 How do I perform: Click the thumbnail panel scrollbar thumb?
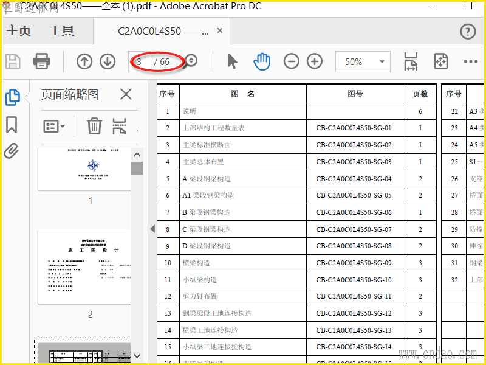[137, 168]
